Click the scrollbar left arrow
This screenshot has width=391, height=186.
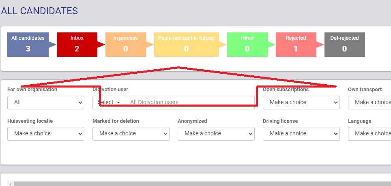coord(11,184)
